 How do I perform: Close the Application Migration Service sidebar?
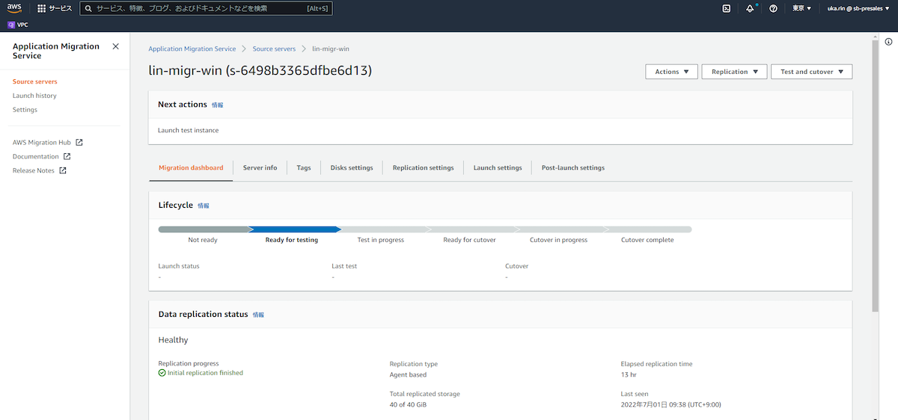tap(115, 46)
